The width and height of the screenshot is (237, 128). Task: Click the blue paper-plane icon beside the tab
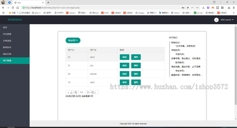9,3
